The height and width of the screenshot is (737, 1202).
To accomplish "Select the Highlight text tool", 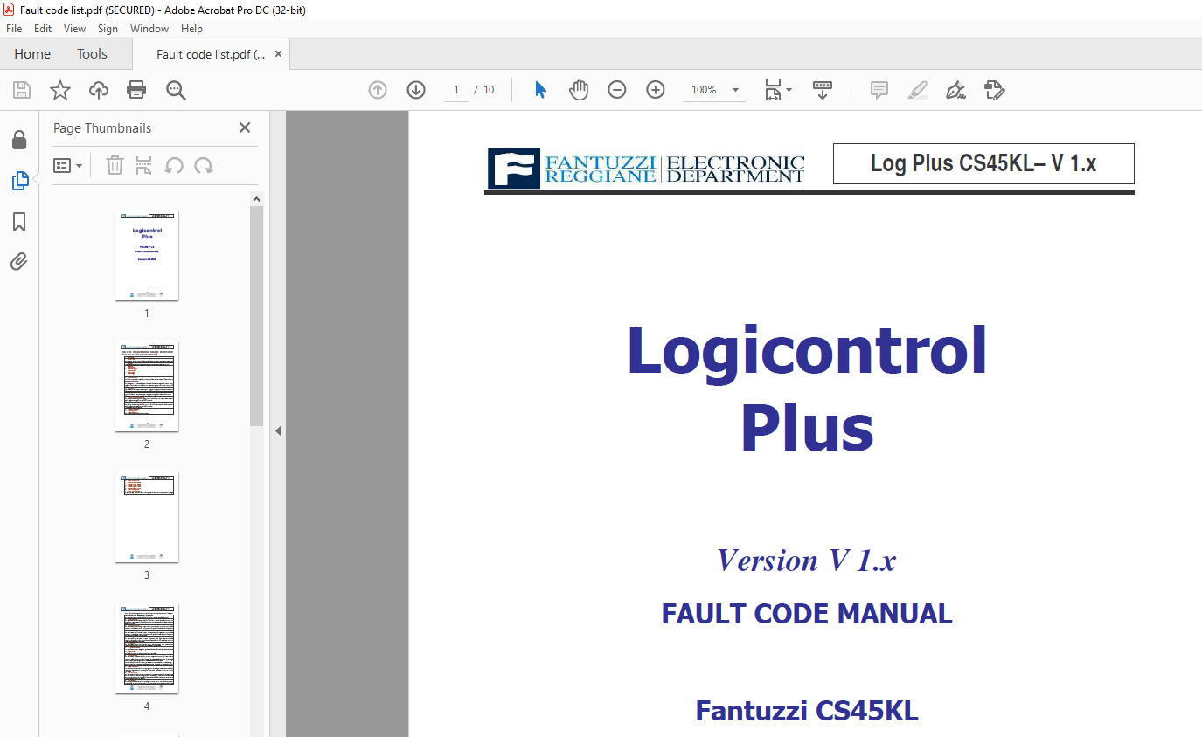I will point(918,90).
